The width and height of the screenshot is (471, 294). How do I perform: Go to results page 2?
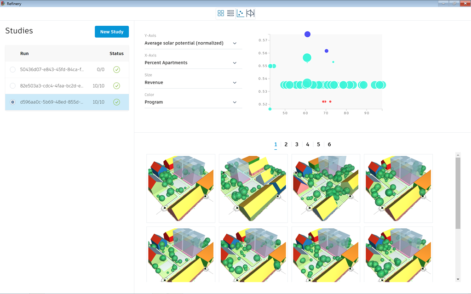(286, 145)
